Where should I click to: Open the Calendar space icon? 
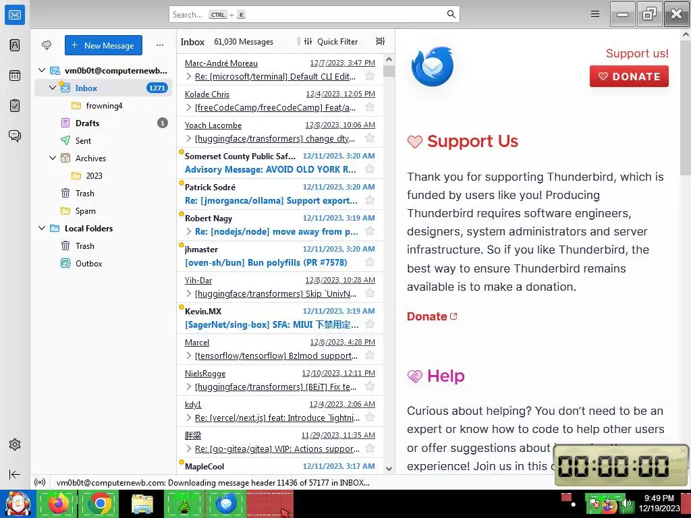[15, 76]
